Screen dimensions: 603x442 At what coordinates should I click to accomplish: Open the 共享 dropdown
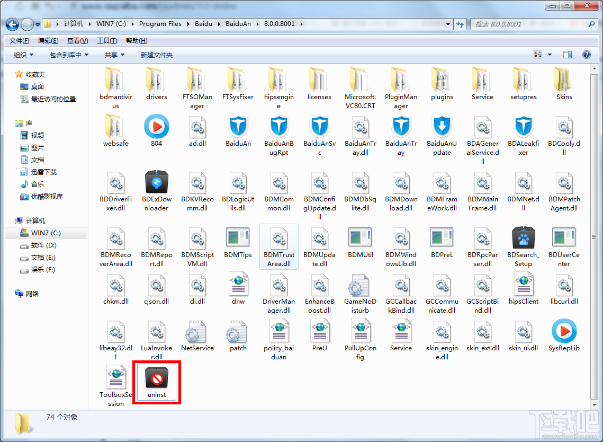(114, 55)
